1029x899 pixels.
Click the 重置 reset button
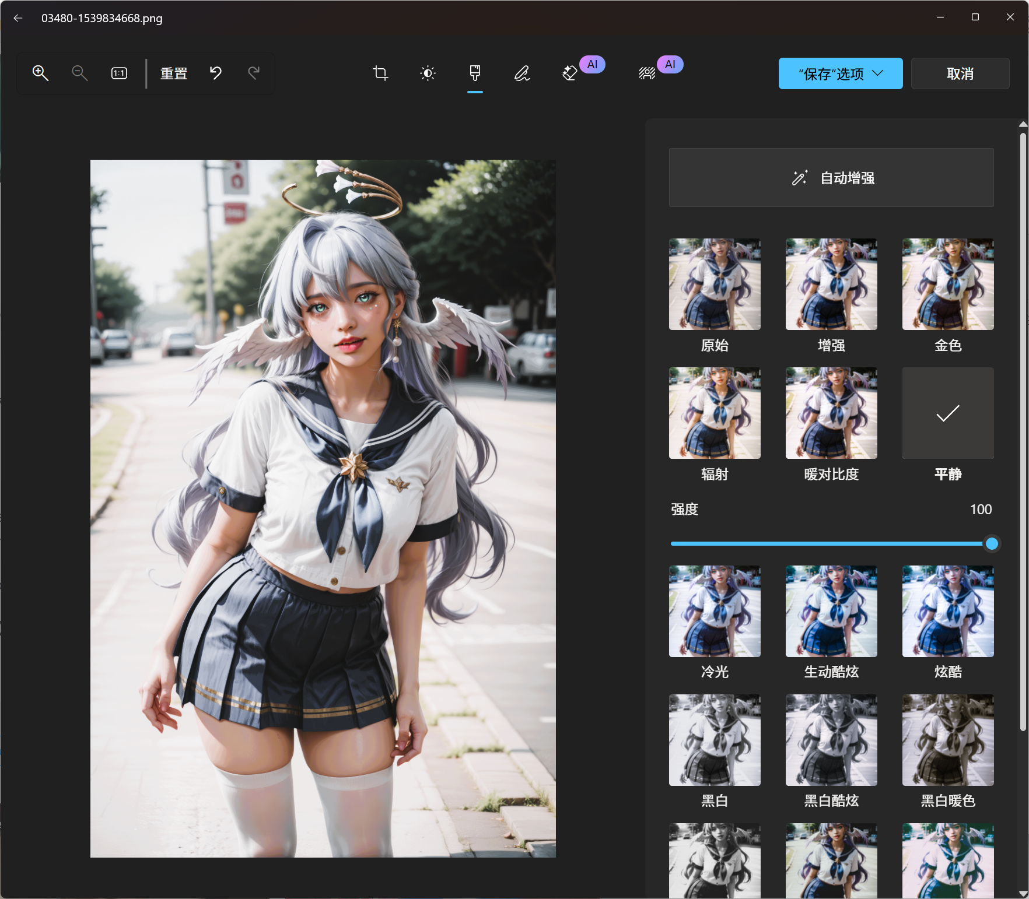[x=174, y=73]
